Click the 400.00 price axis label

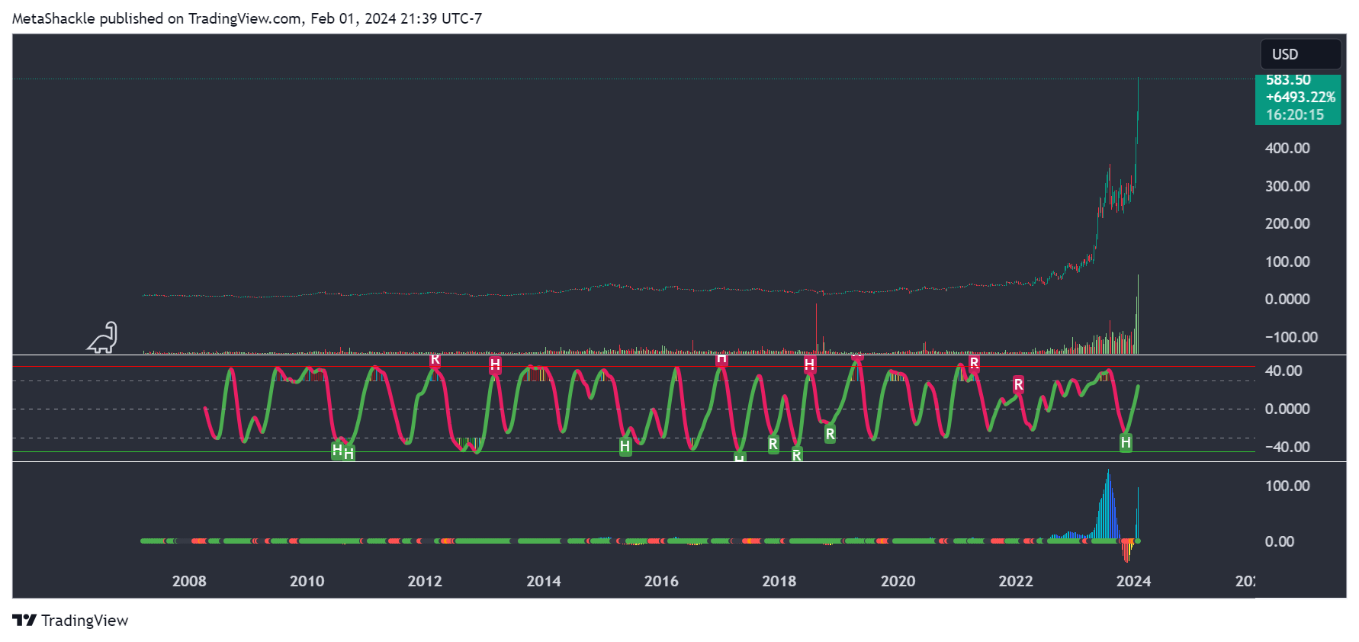coord(1287,148)
